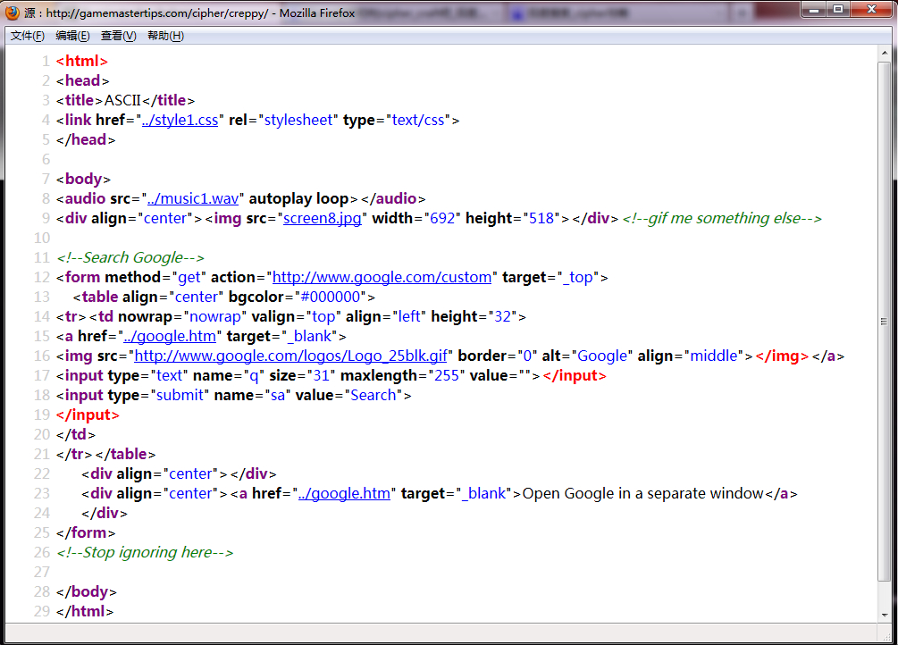Viewport: 898px width, 645px height.
Task: Click the red </input> tag on line 19
Action: pyautogui.click(x=88, y=415)
